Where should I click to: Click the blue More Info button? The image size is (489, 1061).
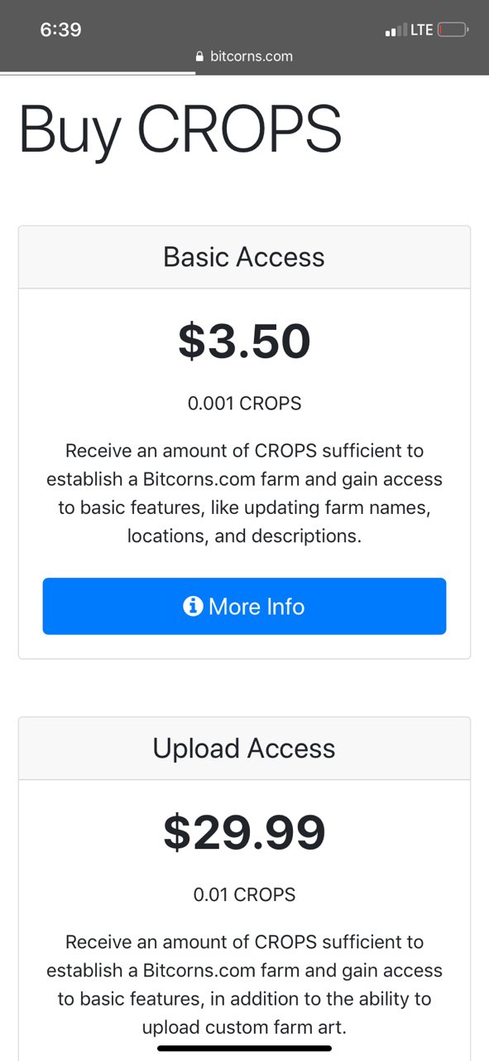(244, 607)
